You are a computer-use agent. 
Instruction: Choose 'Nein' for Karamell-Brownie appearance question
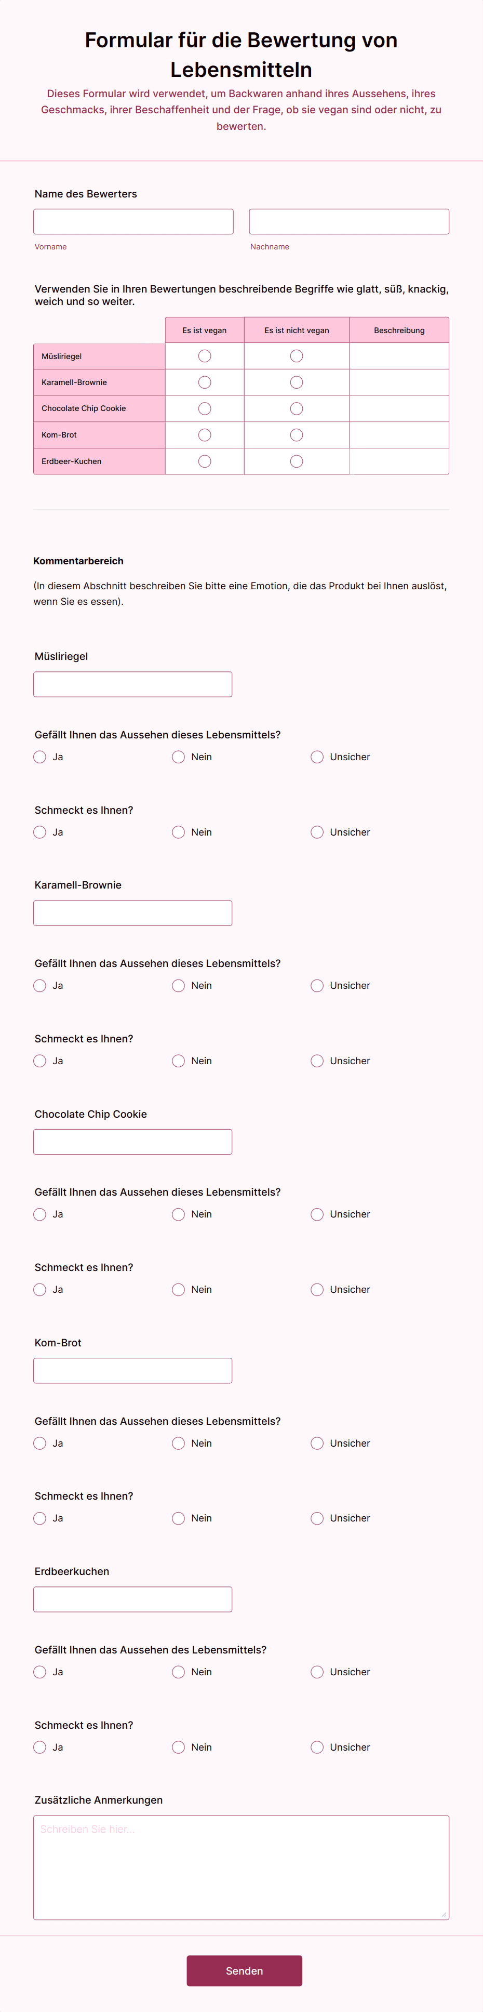pos(179,986)
